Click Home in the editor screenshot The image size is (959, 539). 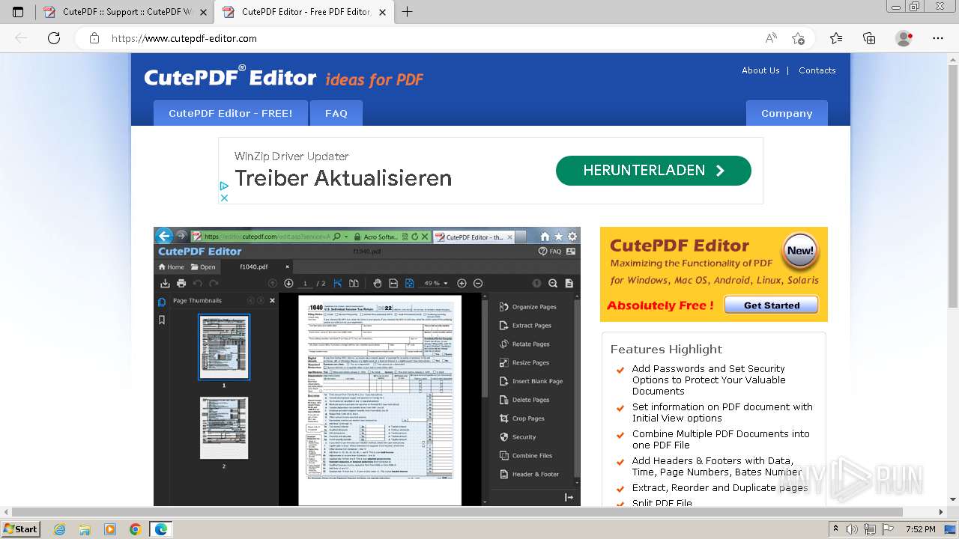[172, 267]
